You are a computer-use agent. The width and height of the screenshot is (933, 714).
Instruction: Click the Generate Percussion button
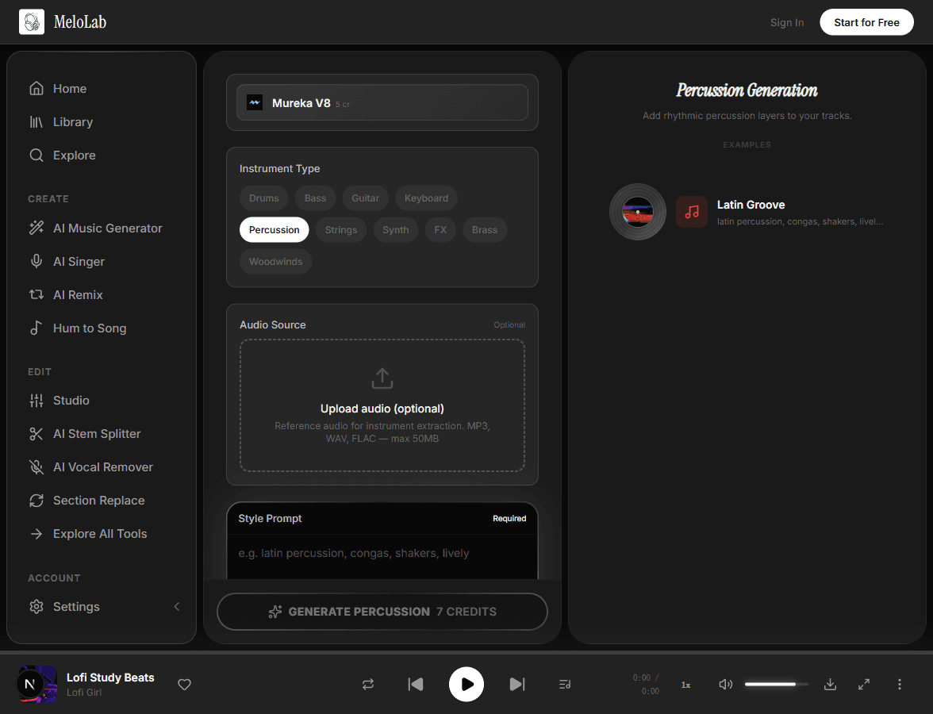[x=382, y=612]
